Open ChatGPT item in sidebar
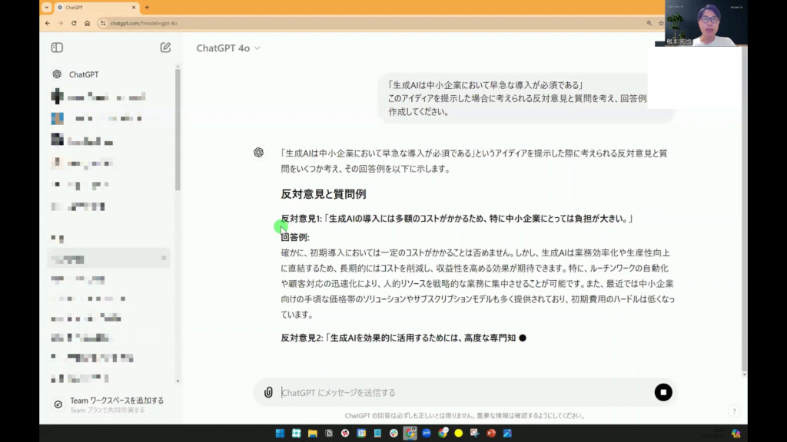The width and height of the screenshot is (787, 442). click(83, 74)
